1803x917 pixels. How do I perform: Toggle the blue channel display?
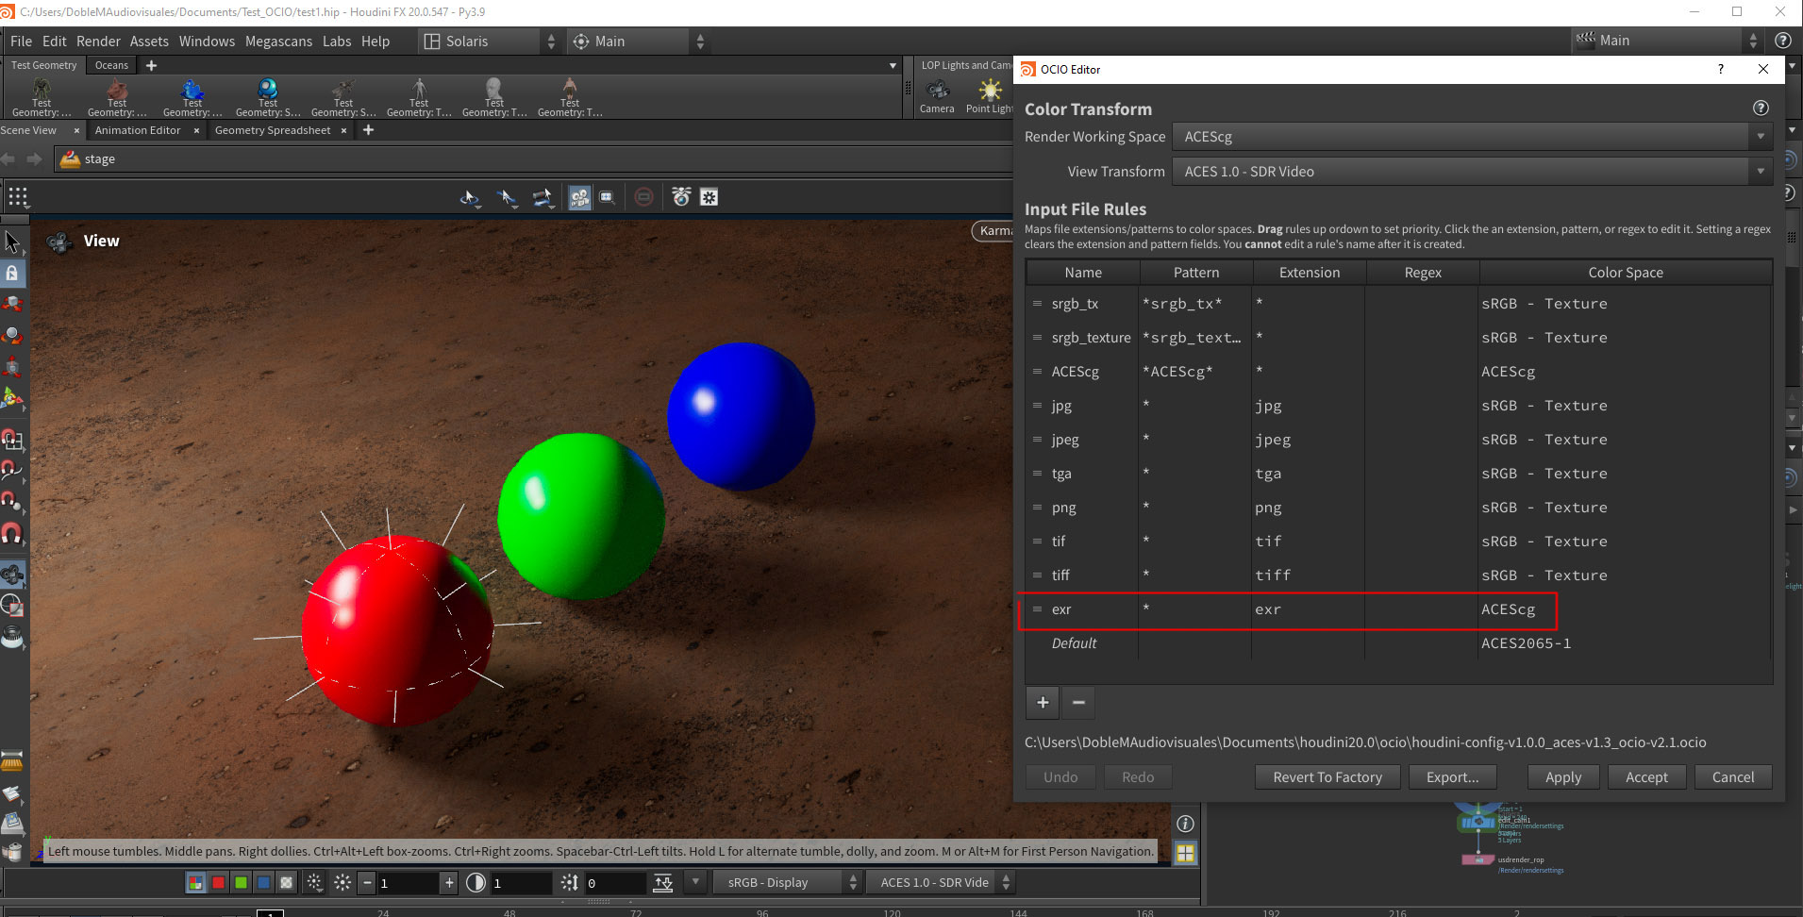(x=263, y=883)
